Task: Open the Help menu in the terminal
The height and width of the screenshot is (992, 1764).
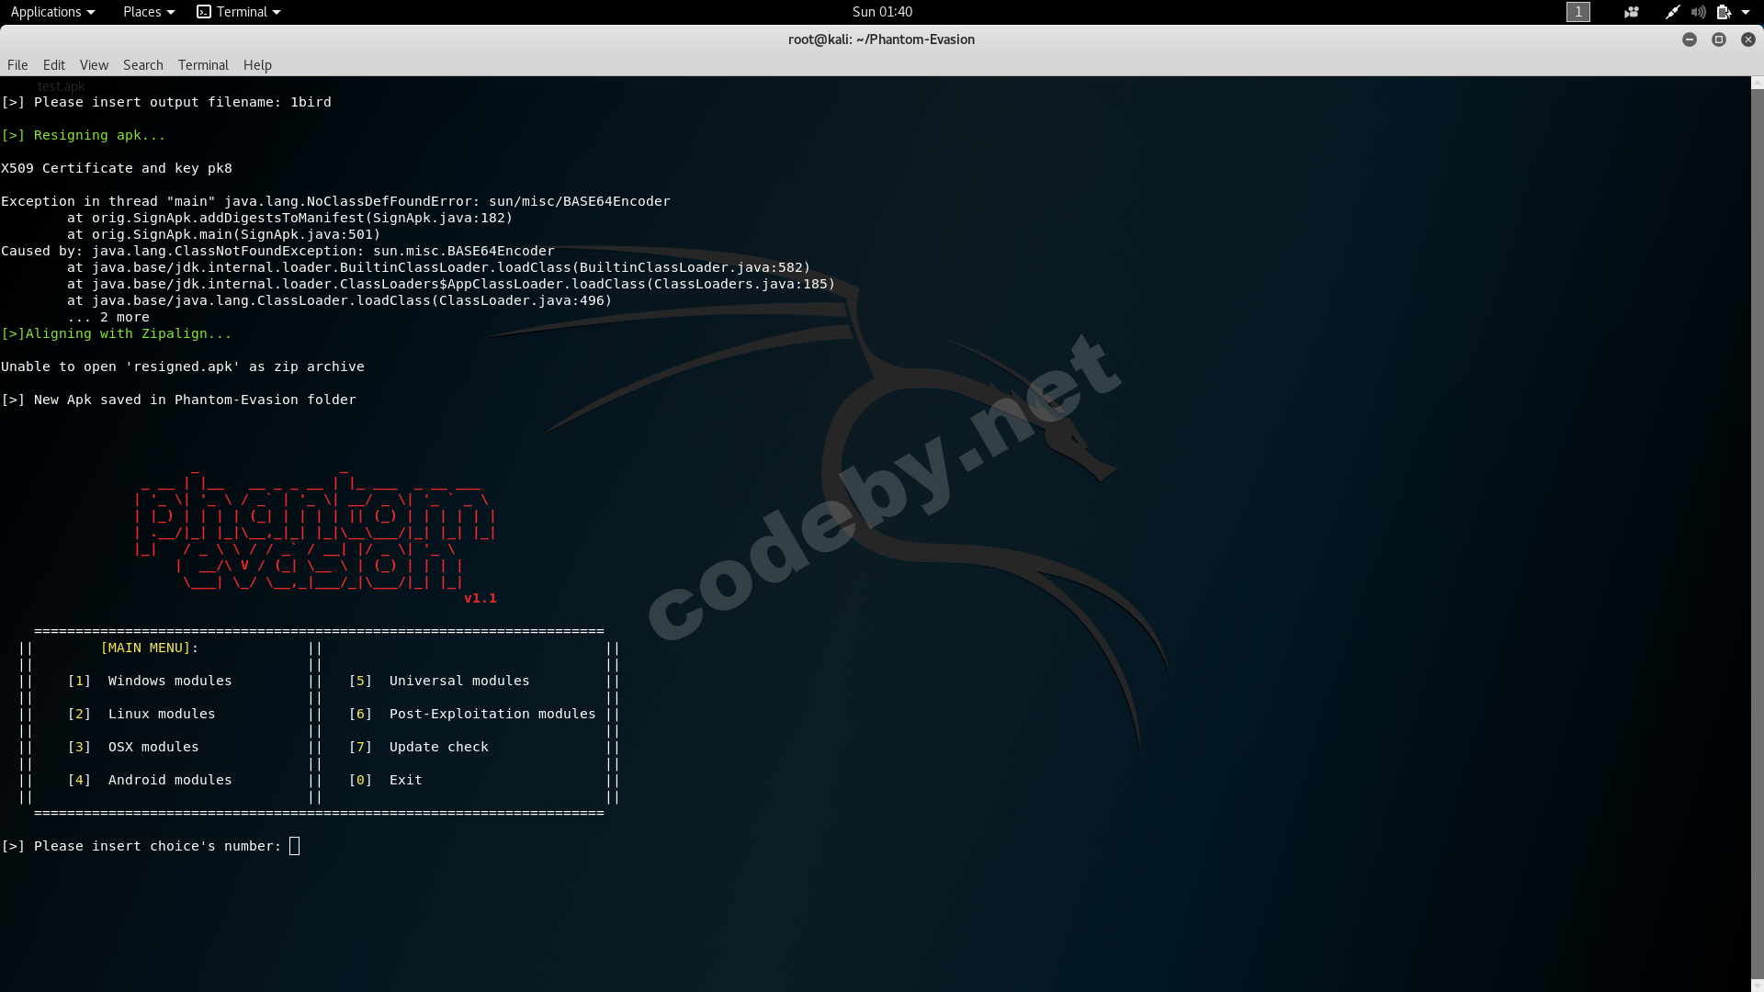Action: 257,64
